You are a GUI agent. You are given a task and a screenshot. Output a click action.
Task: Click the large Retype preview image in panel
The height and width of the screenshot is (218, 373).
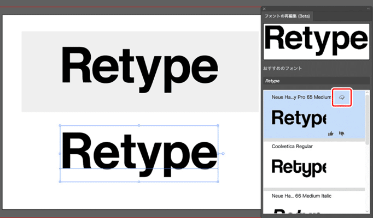coord(316,41)
